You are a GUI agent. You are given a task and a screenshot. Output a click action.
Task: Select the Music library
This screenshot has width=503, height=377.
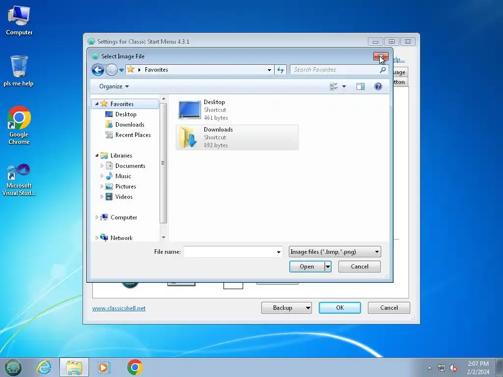[x=123, y=176]
